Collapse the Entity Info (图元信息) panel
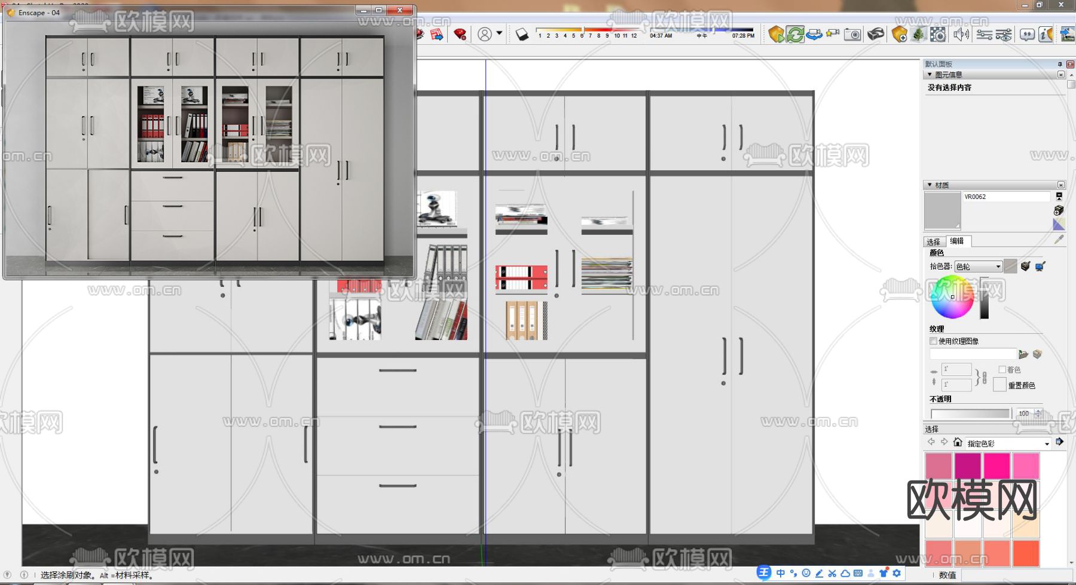1076x585 pixels. 930,75
